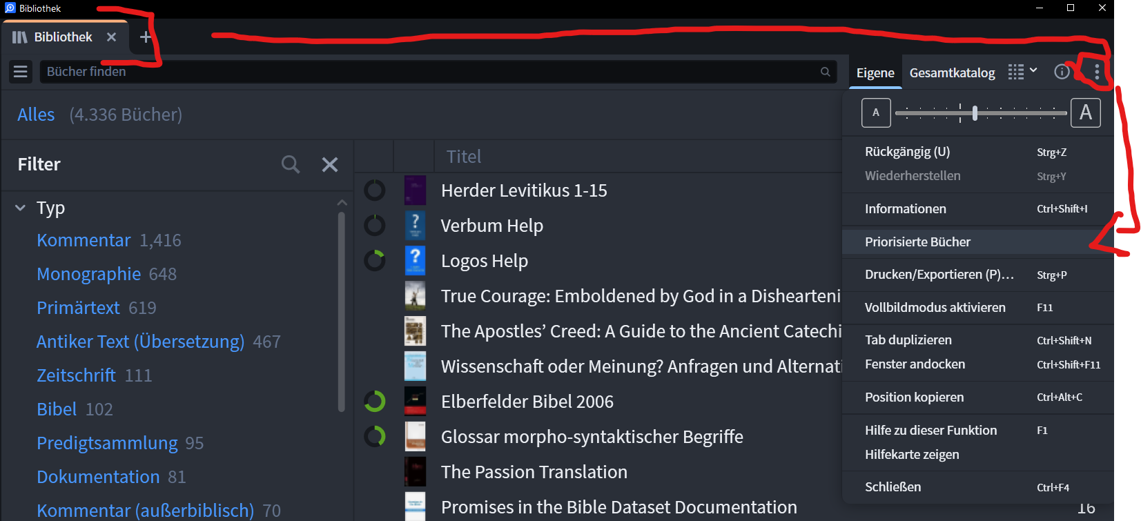Open Herder Levitikus book cover
The width and height of the screenshot is (1141, 521).
click(x=415, y=190)
